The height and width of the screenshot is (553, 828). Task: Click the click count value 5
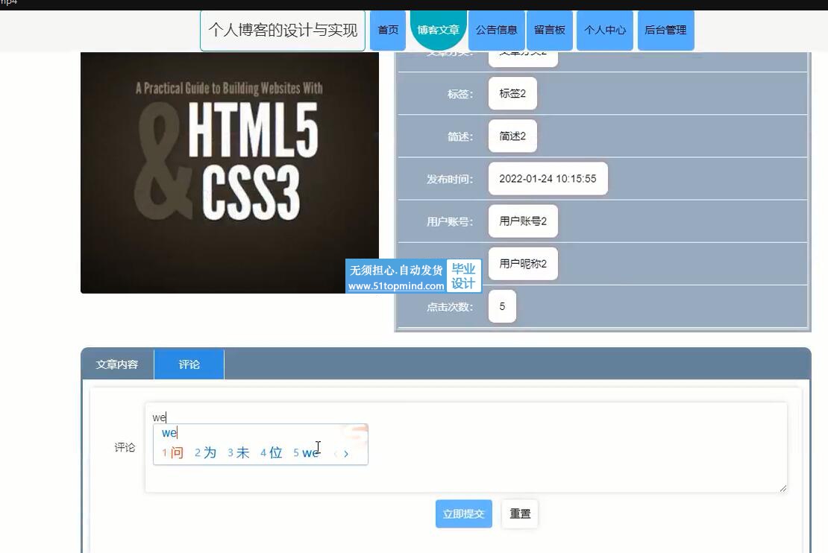pos(502,306)
